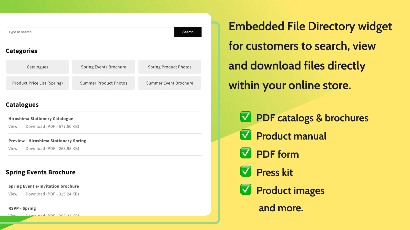This screenshot has height=230, width=410.
Task: Download Spring Event e-invitation brochure PDF
Action: pos(52,194)
